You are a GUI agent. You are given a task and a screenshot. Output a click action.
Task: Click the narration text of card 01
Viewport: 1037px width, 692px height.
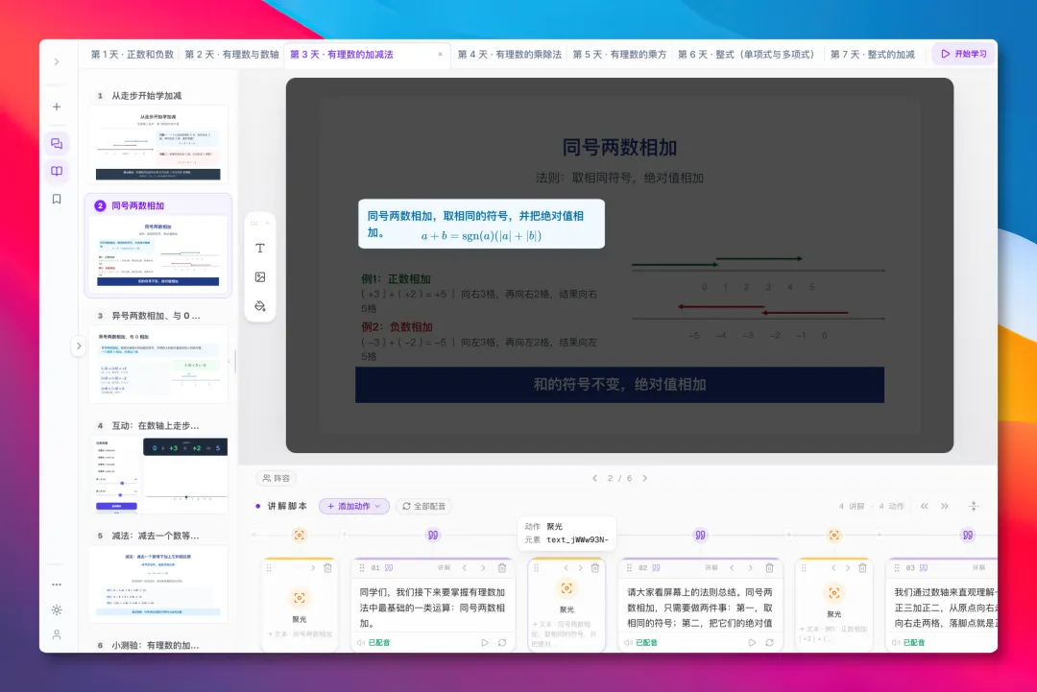(432, 608)
